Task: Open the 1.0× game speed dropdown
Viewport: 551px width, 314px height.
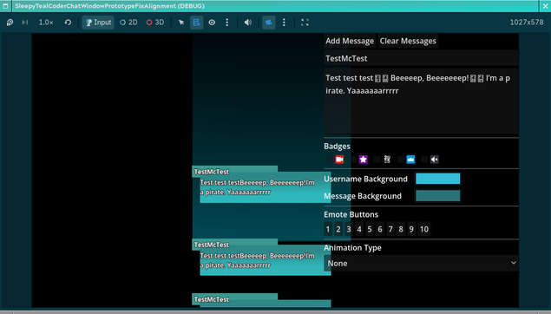Action: [x=46, y=23]
